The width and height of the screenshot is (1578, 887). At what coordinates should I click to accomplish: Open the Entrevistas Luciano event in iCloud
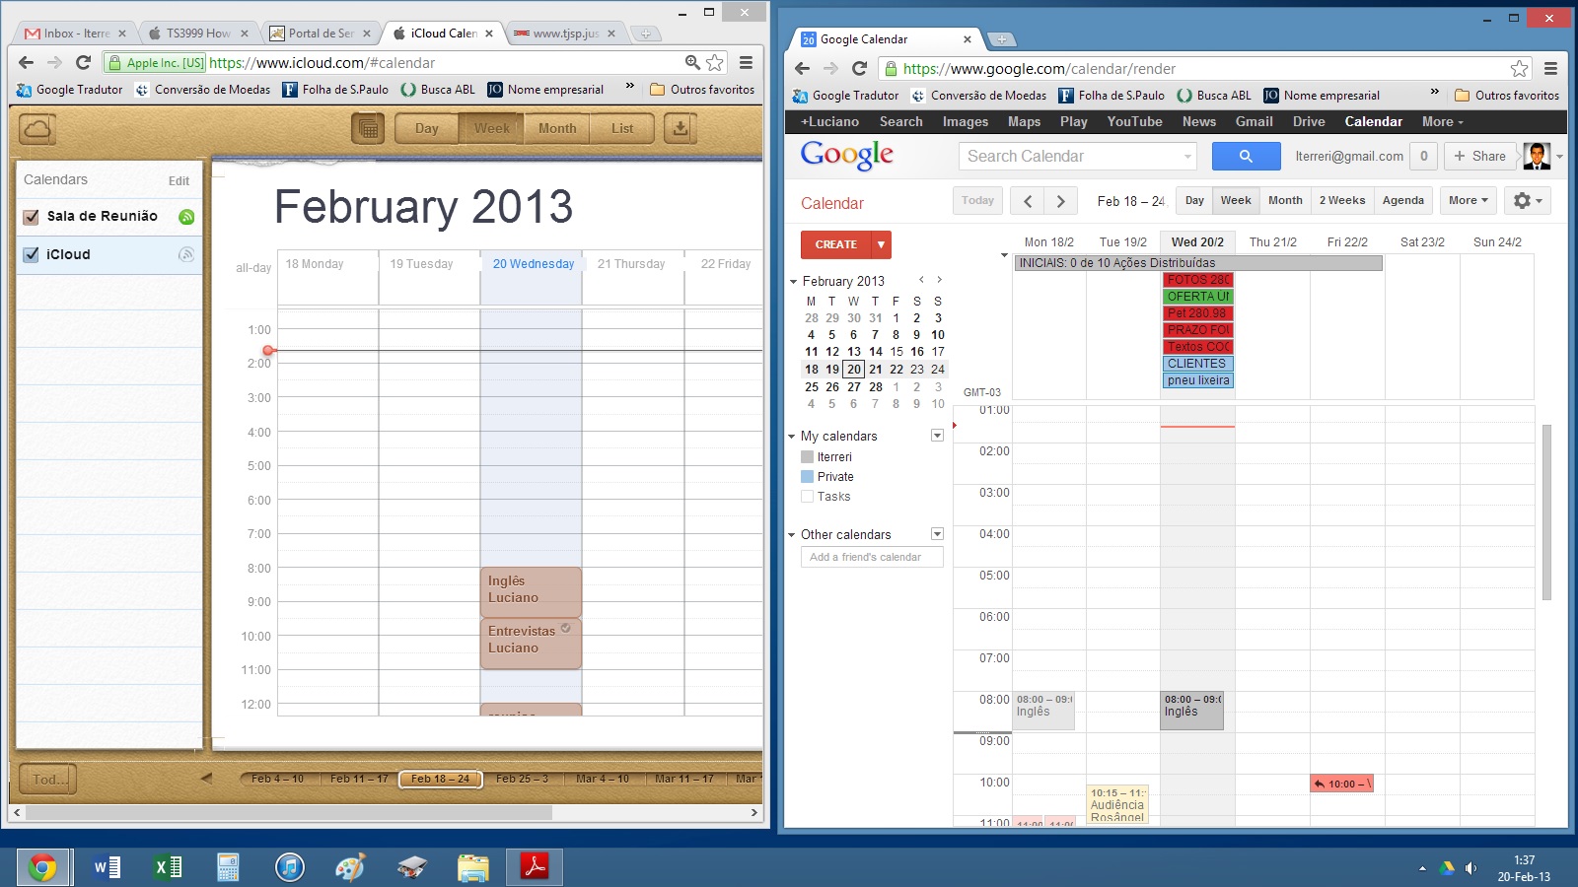point(531,644)
